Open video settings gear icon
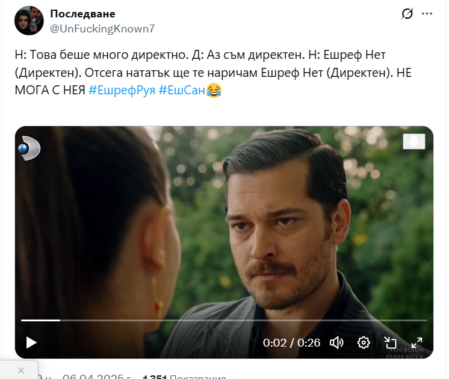Viewport: 449px width, 379px height. click(364, 342)
